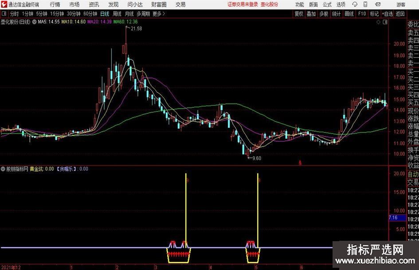
Task: Click the MA20: 14.39 indicator label
Action: 99,22
